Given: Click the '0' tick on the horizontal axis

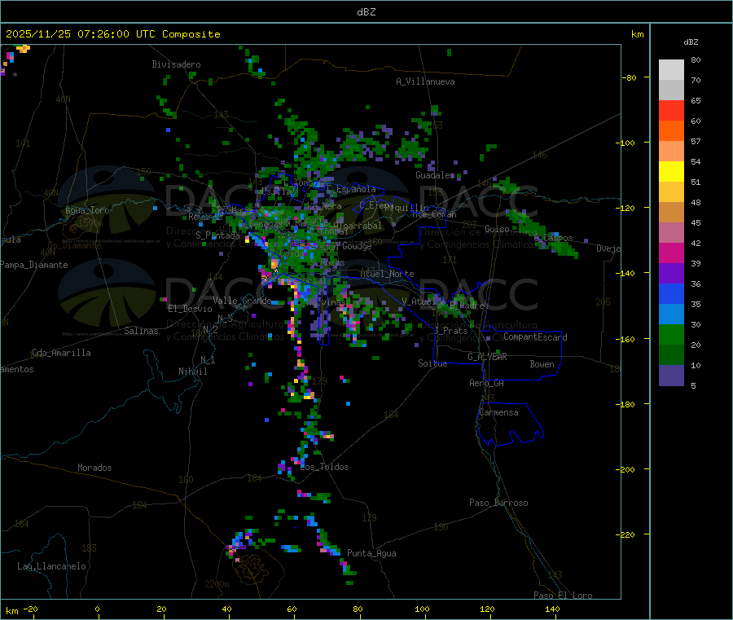Looking at the screenshot, I should coord(97,609).
